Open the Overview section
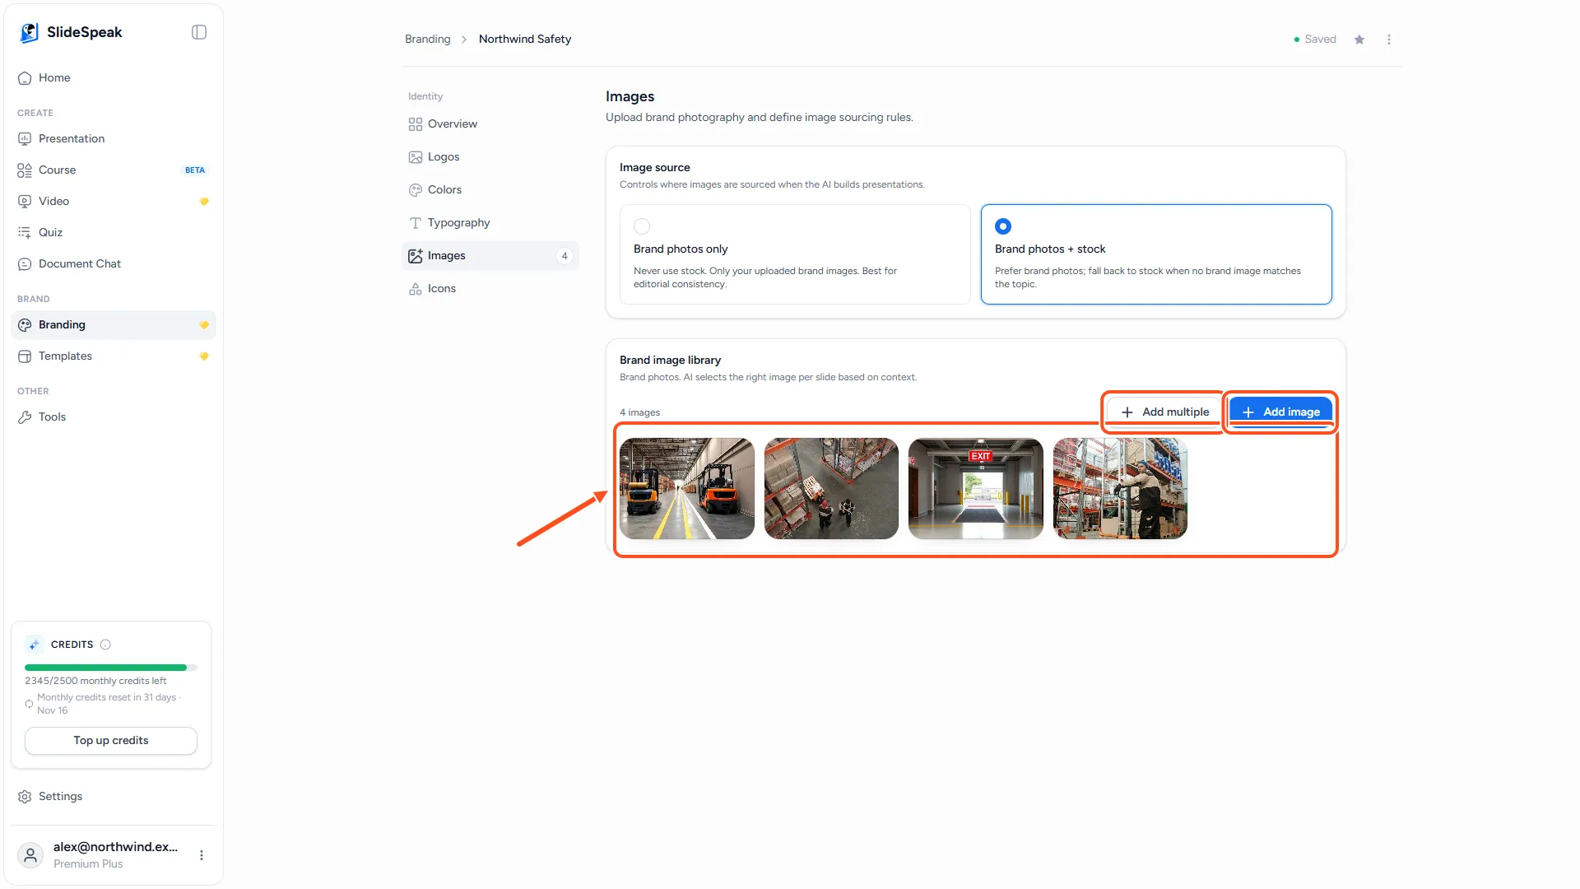Screen dimensions: 1580x889 point(490,123)
